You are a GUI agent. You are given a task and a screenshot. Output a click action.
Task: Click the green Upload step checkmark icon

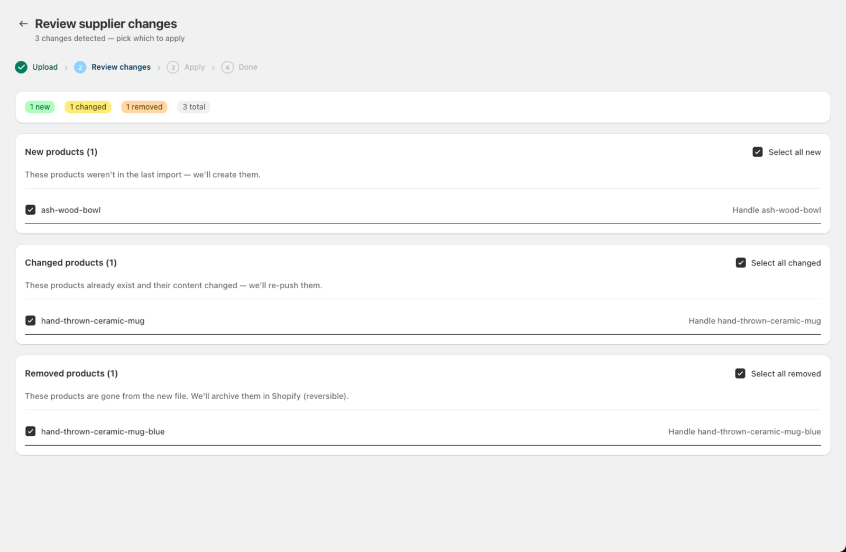click(x=21, y=67)
